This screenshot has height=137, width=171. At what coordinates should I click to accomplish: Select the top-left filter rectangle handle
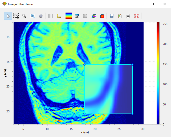[x=84, y=64]
